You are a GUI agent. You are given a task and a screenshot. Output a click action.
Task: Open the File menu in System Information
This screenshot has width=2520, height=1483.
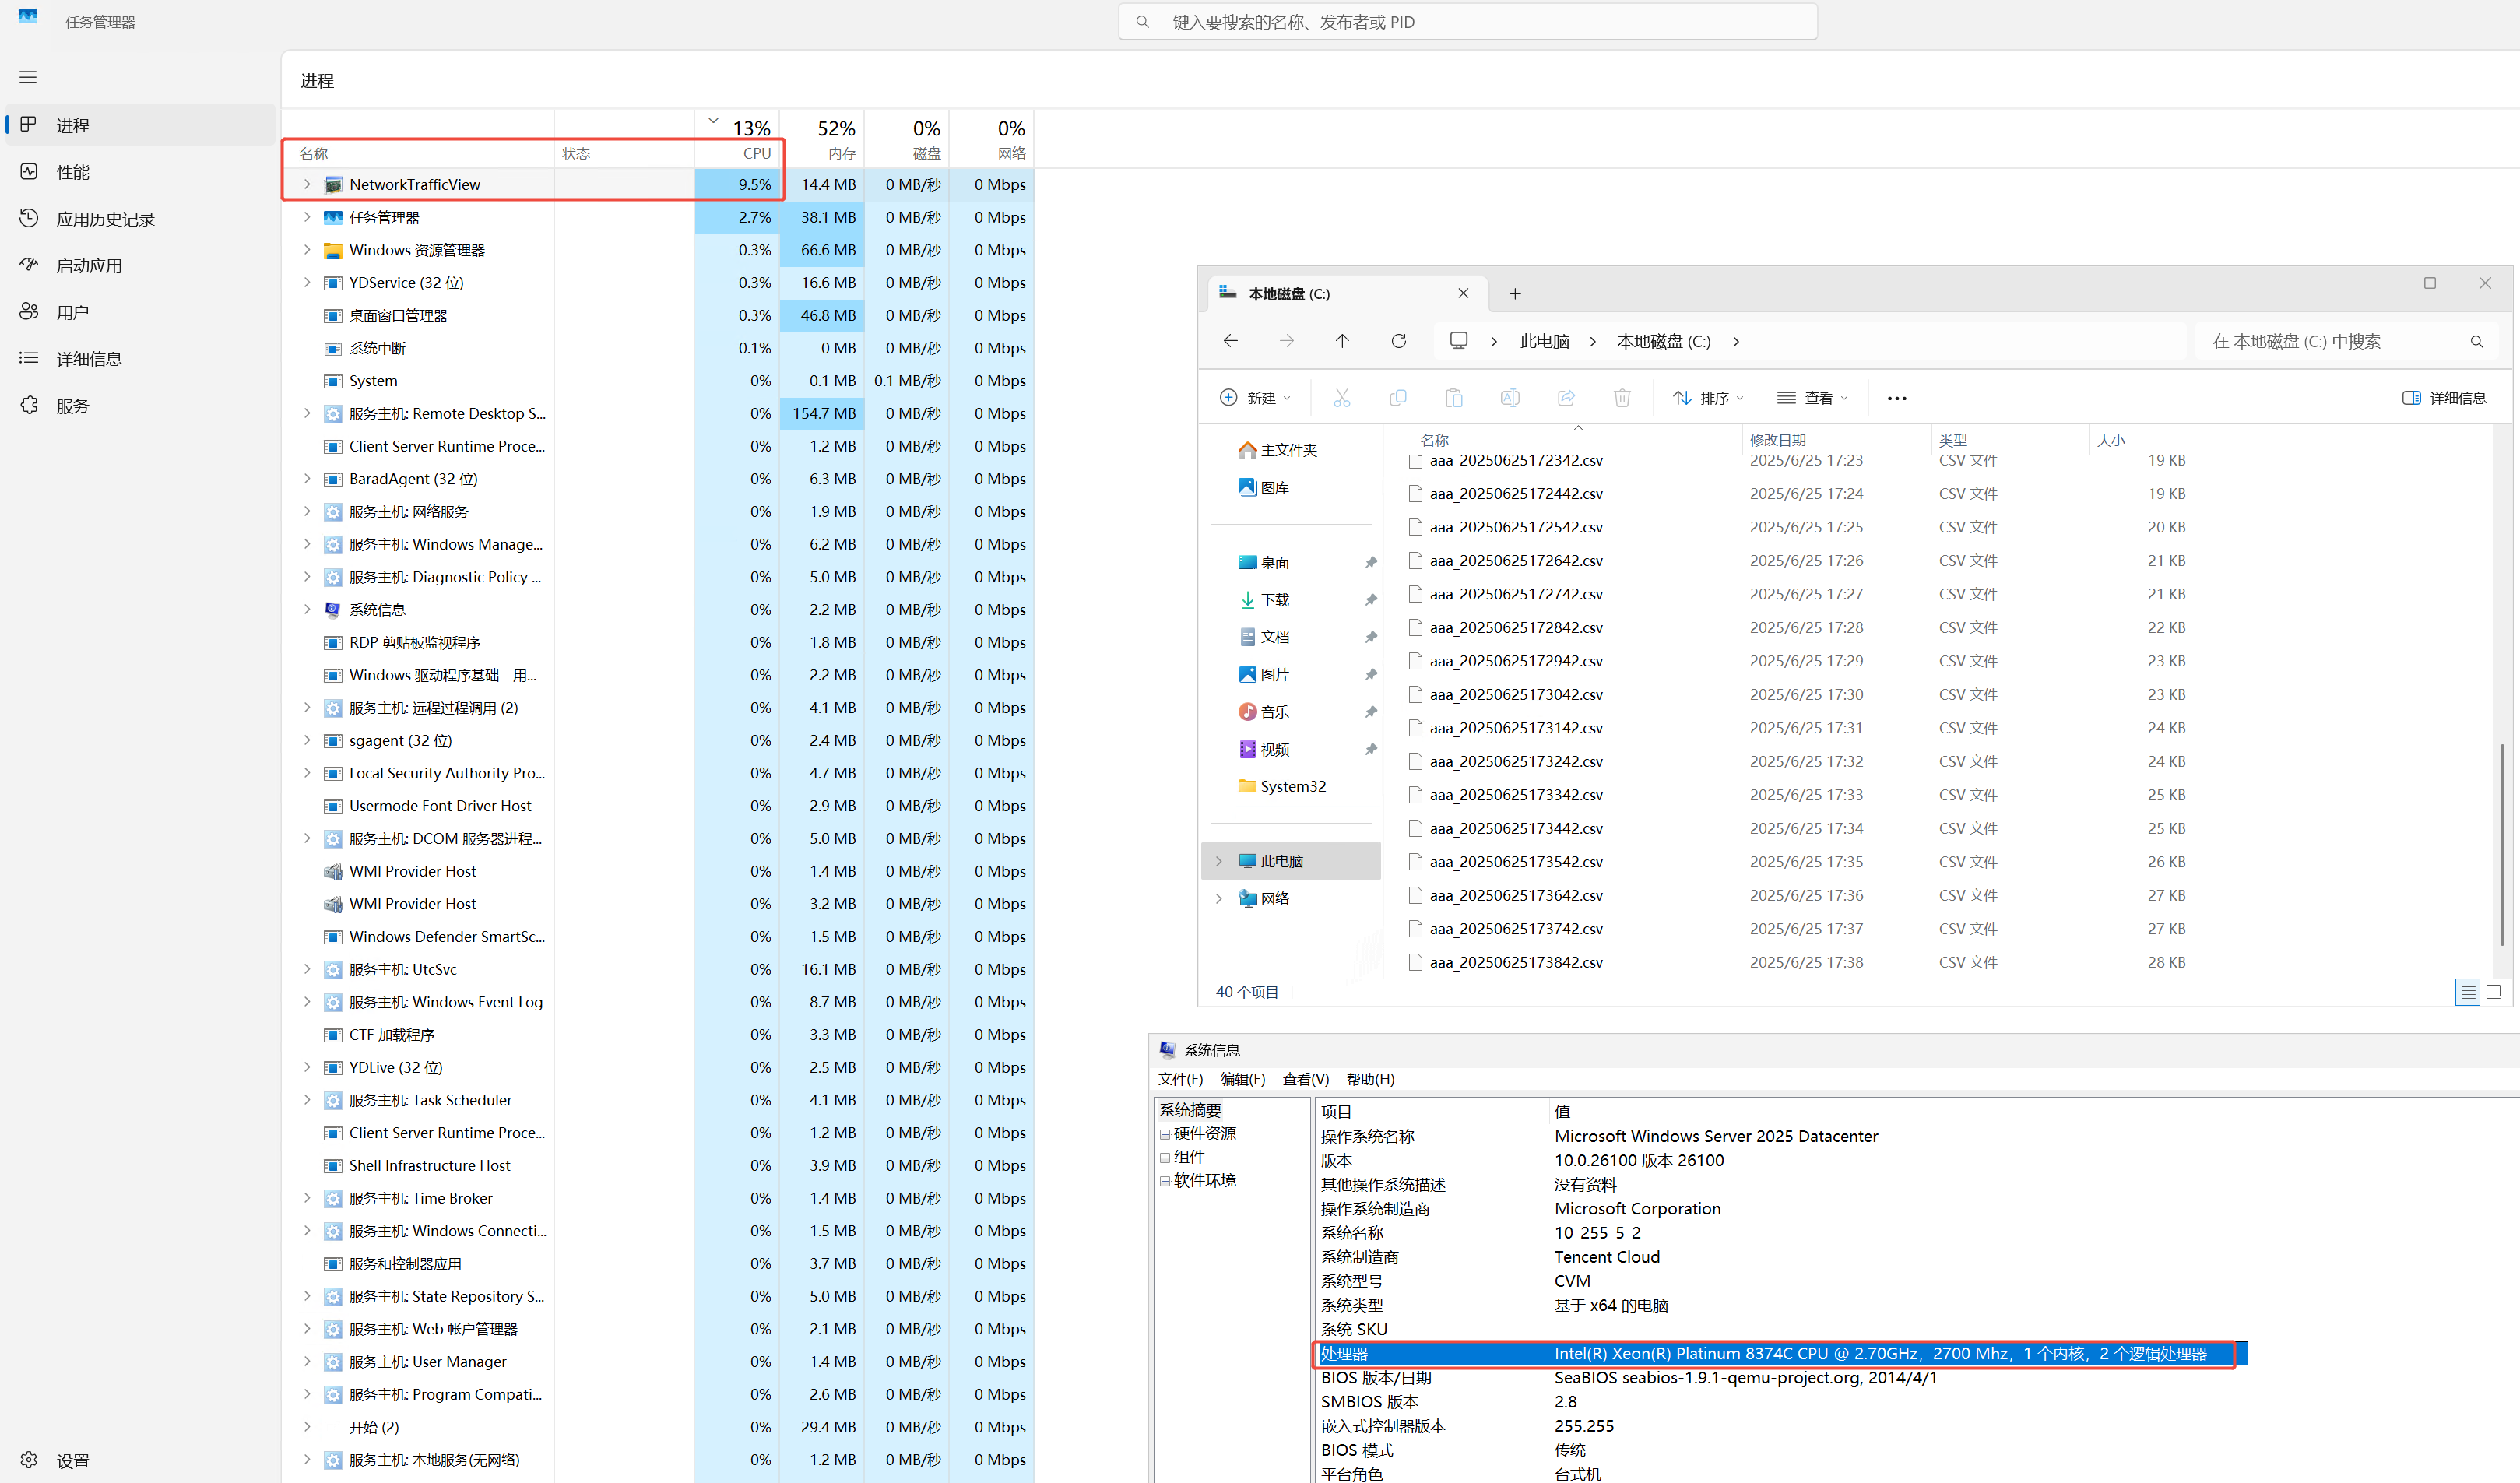pos(1180,1079)
